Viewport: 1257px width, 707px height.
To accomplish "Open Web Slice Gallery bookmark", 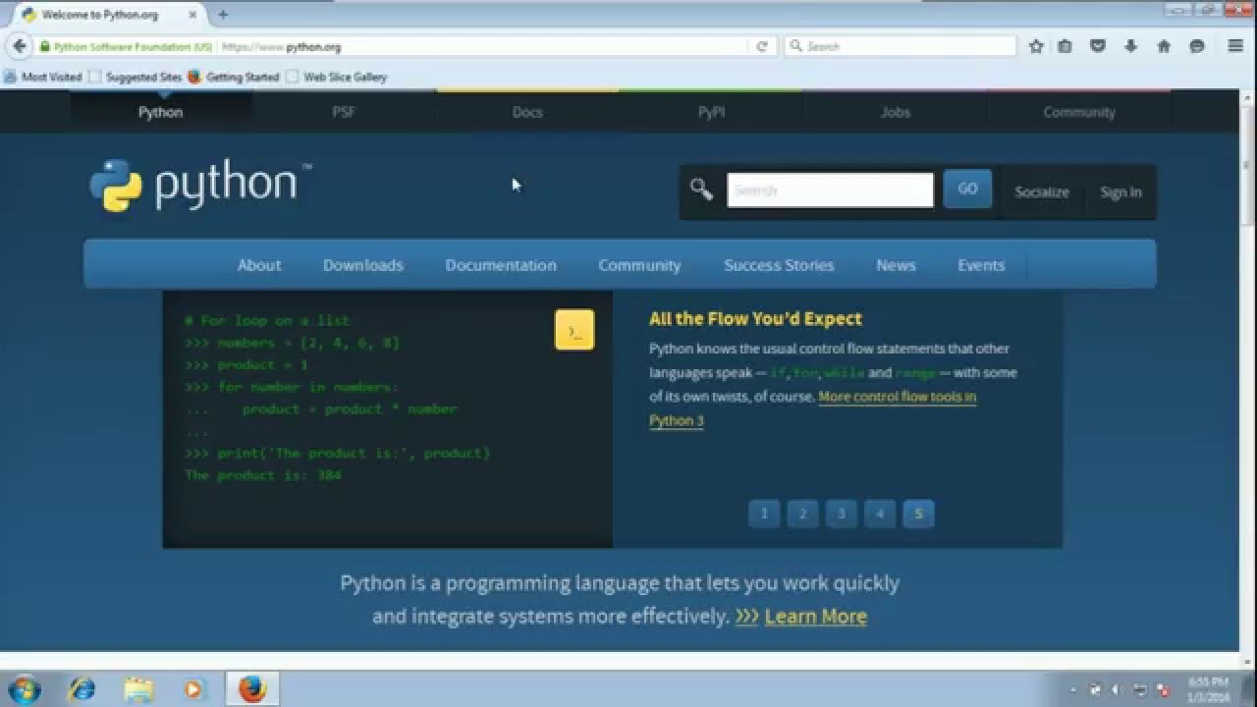I will click(x=337, y=77).
